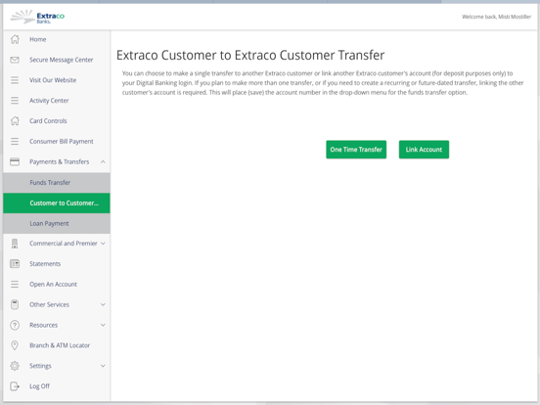Open Consumer Bill Payment

point(57,141)
